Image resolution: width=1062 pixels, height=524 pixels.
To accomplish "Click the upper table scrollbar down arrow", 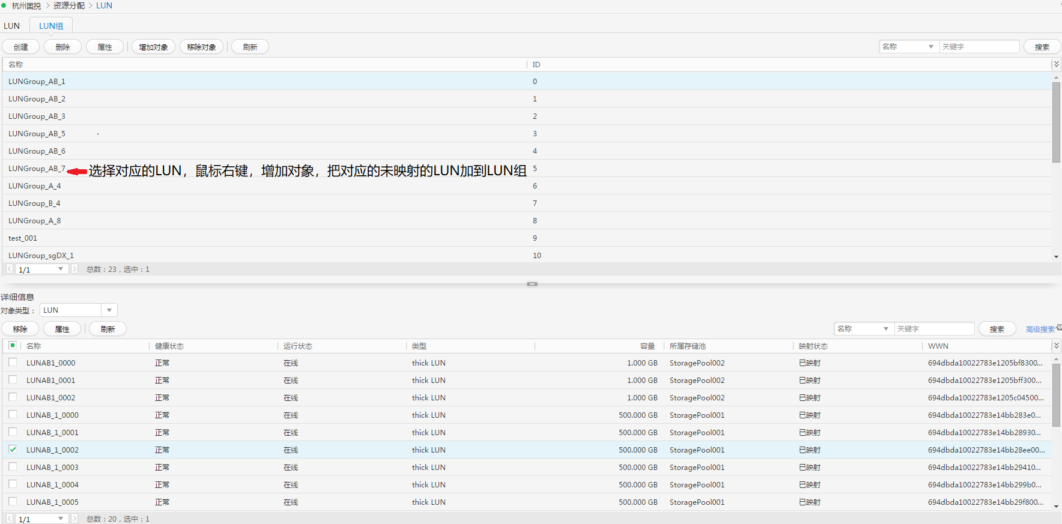I will pos(1056,257).
